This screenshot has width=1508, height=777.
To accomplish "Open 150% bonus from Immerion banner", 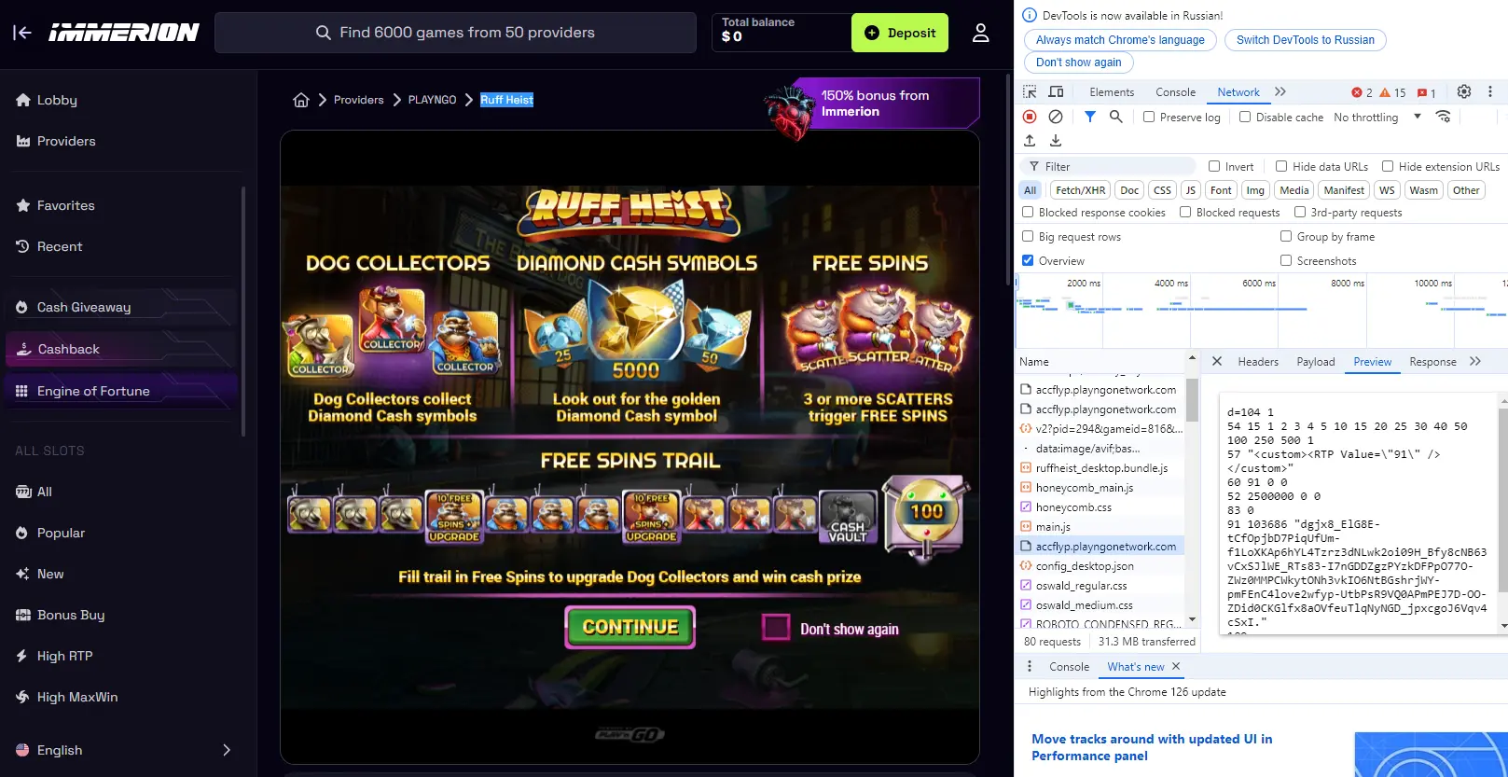I will coord(875,103).
